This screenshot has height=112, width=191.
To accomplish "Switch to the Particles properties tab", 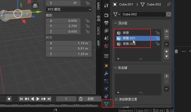I will coord(106,81).
